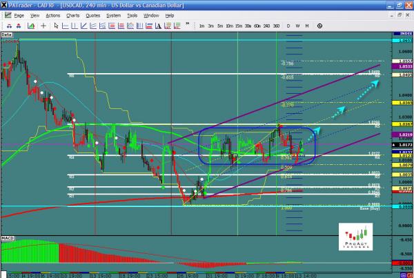Click the circular icon right of the M timeframe
The height and width of the screenshot is (278, 414).
(318, 26)
